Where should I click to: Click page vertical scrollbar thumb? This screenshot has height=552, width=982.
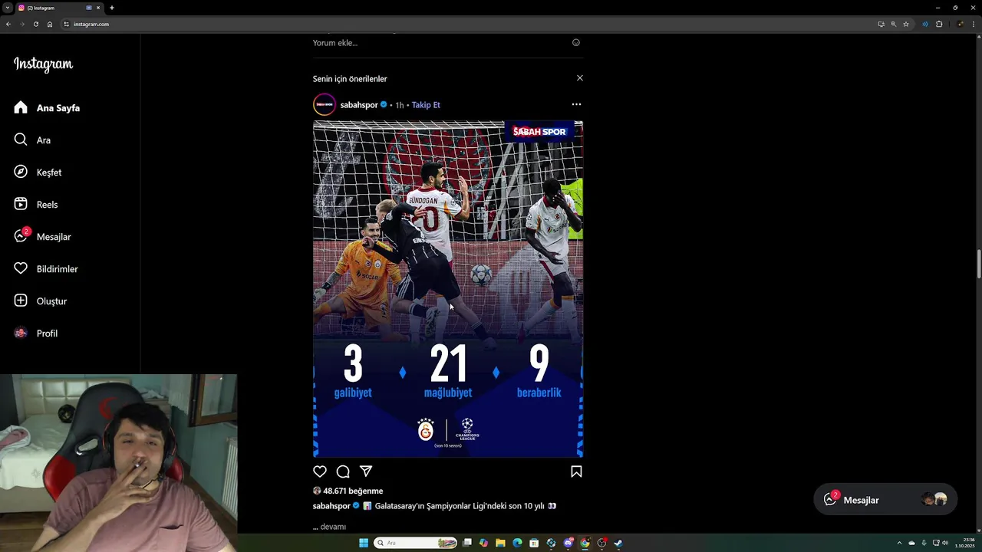click(978, 264)
